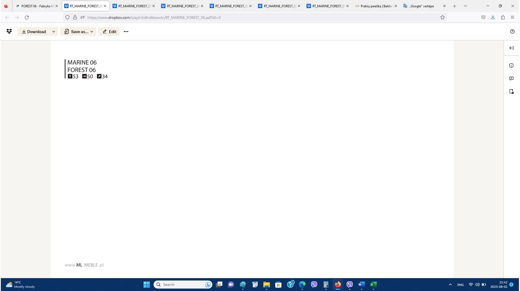Open the help question mark icon

(512, 32)
